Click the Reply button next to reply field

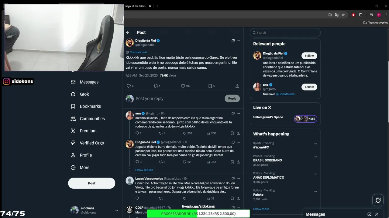click(x=232, y=98)
